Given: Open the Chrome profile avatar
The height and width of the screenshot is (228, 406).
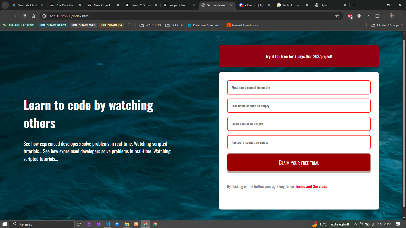Looking at the screenshot, I should pos(391,16).
